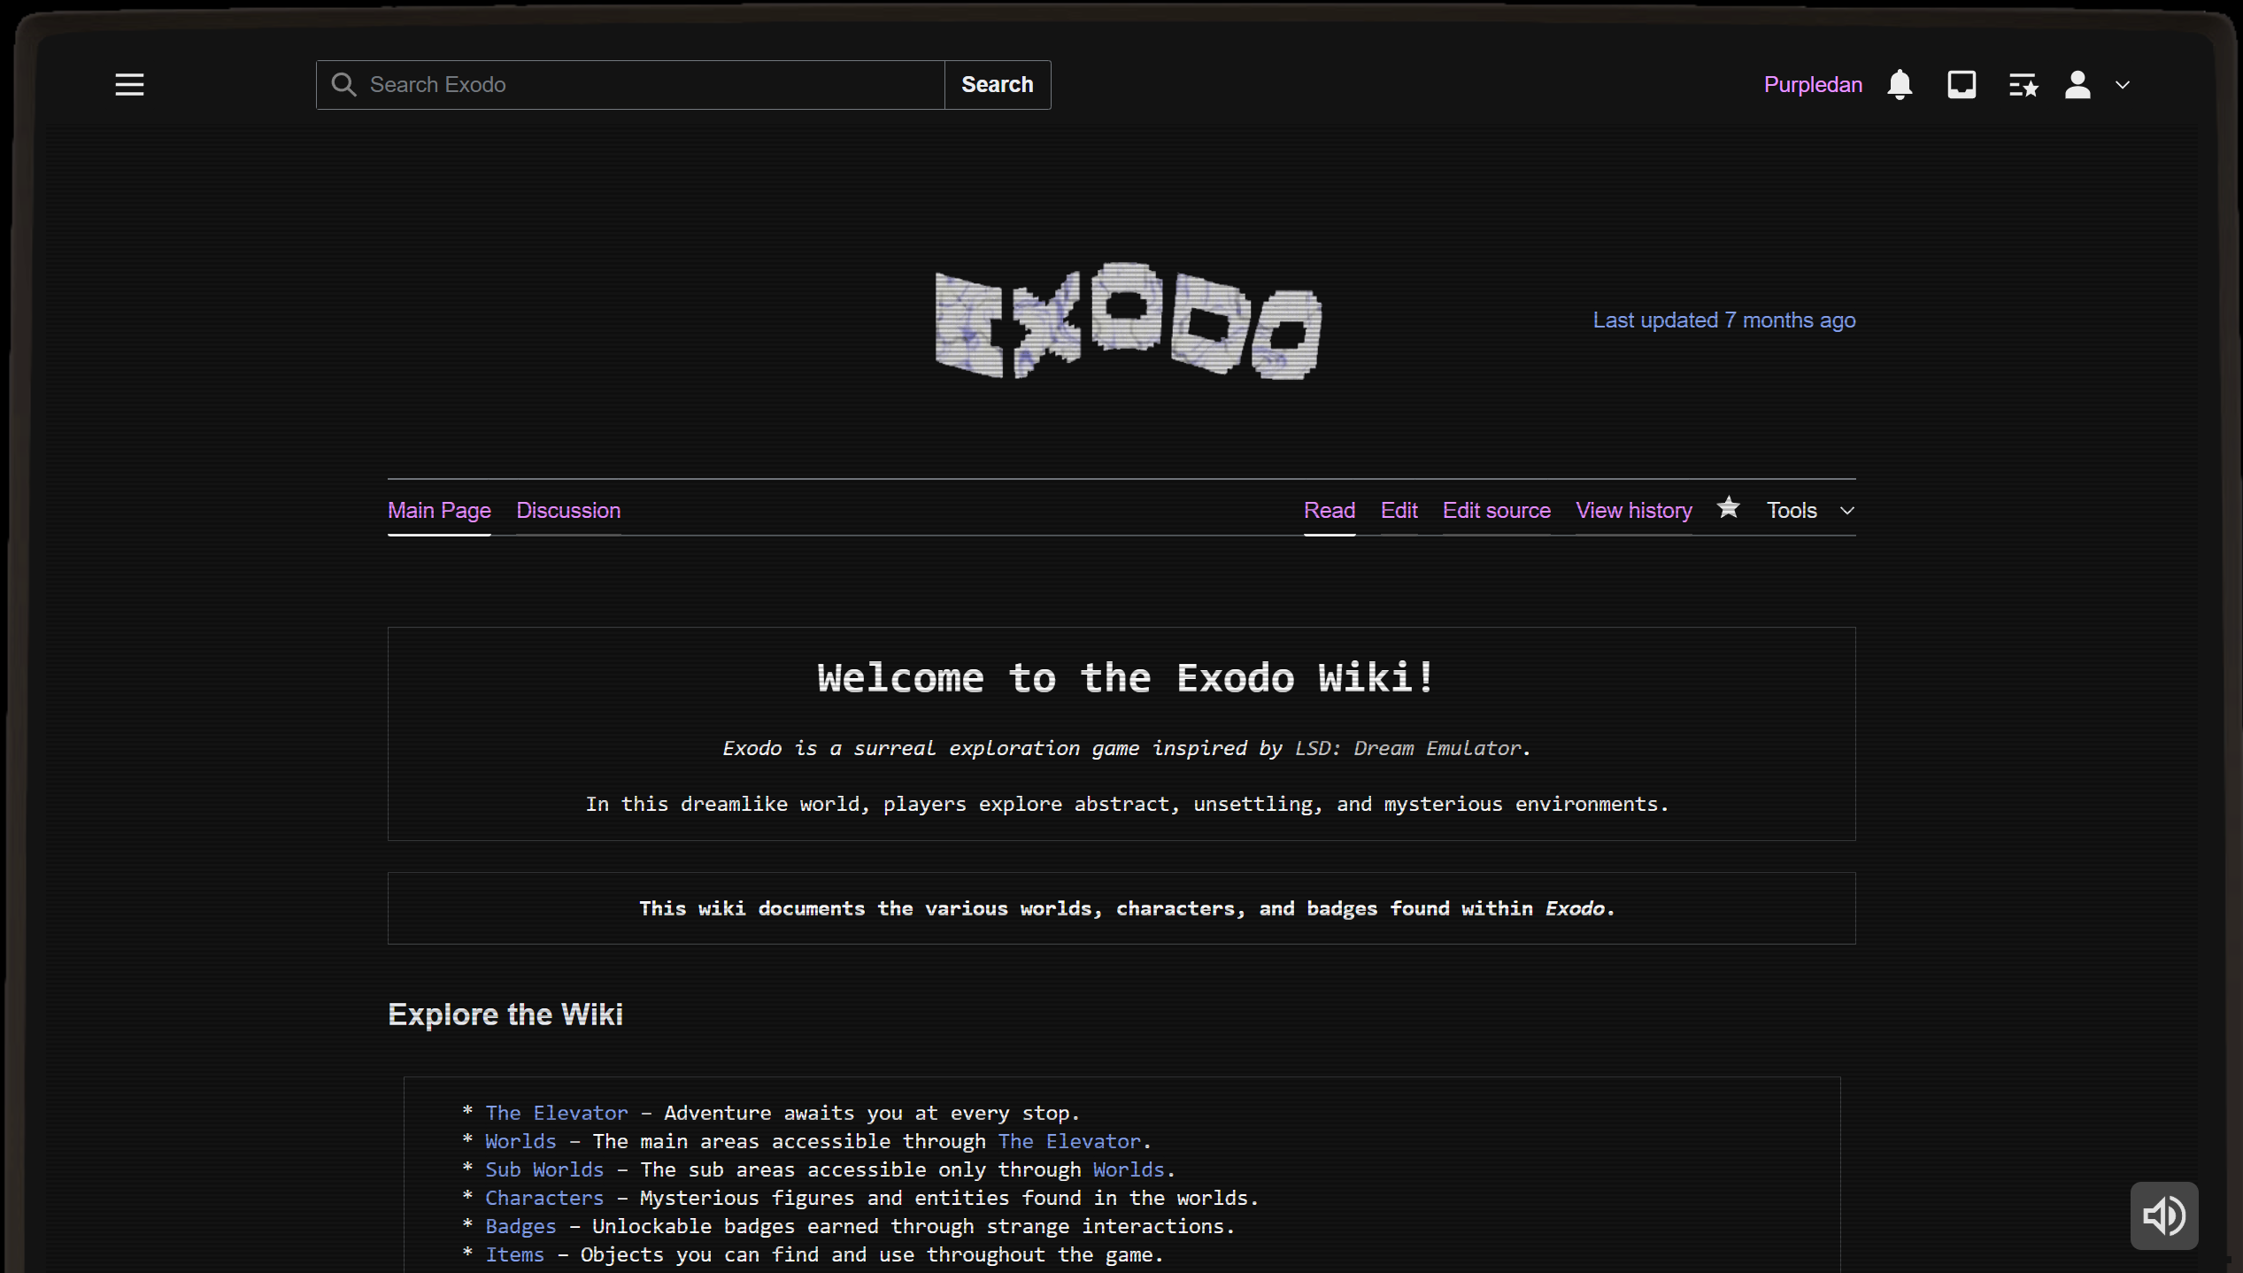Switch to the Main Page tab

[439, 511]
